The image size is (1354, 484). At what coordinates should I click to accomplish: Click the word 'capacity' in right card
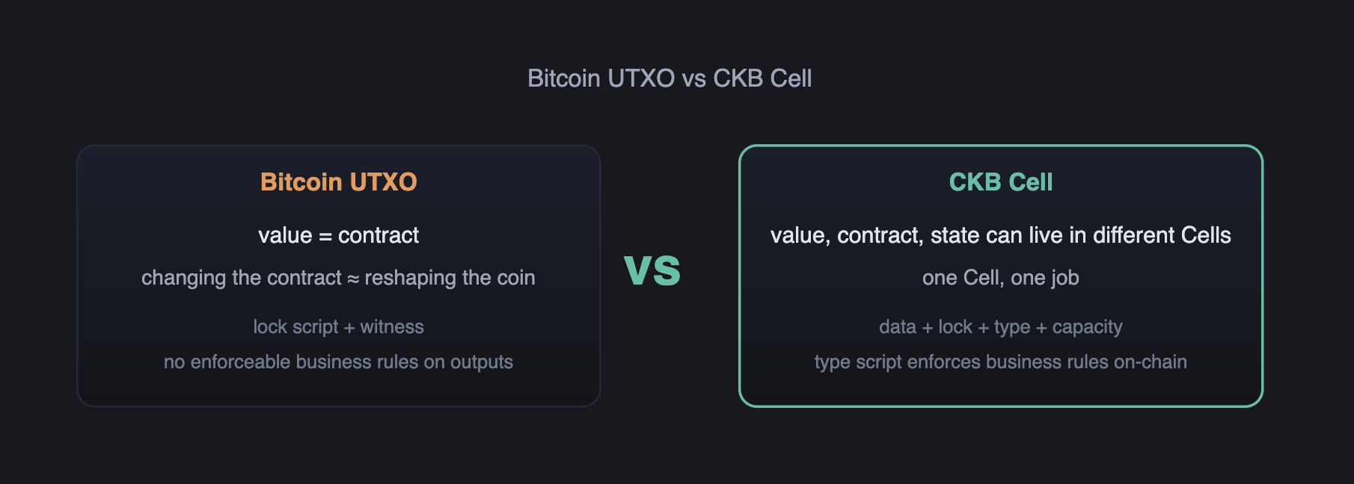click(1088, 327)
